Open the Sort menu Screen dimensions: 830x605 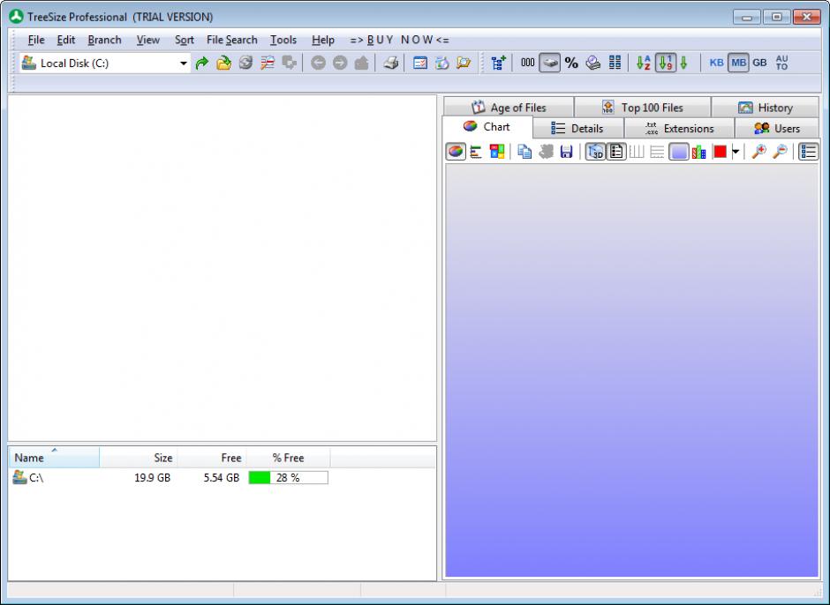(185, 41)
